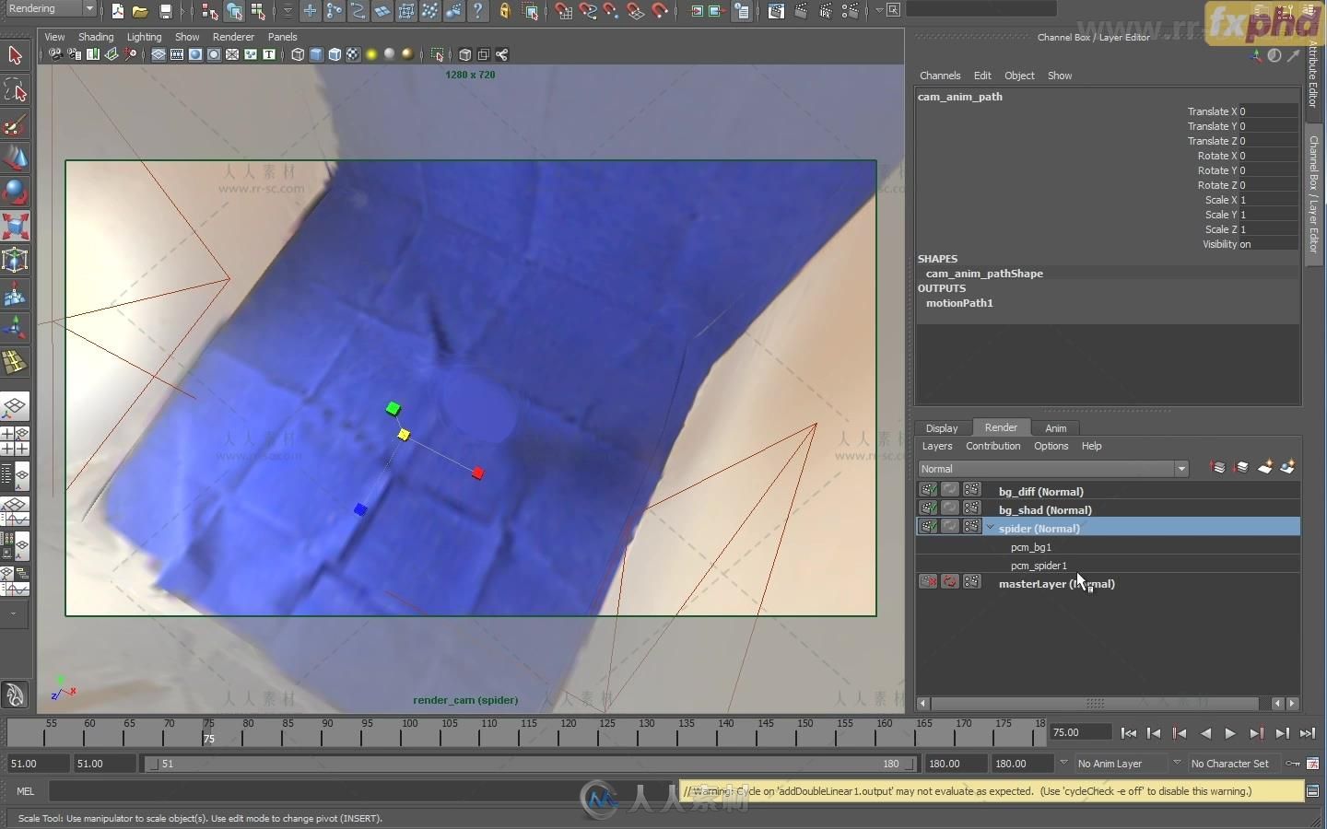This screenshot has height=829, width=1327.
Task: Enable Snap to Grids magnet icon
Action: [563, 11]
